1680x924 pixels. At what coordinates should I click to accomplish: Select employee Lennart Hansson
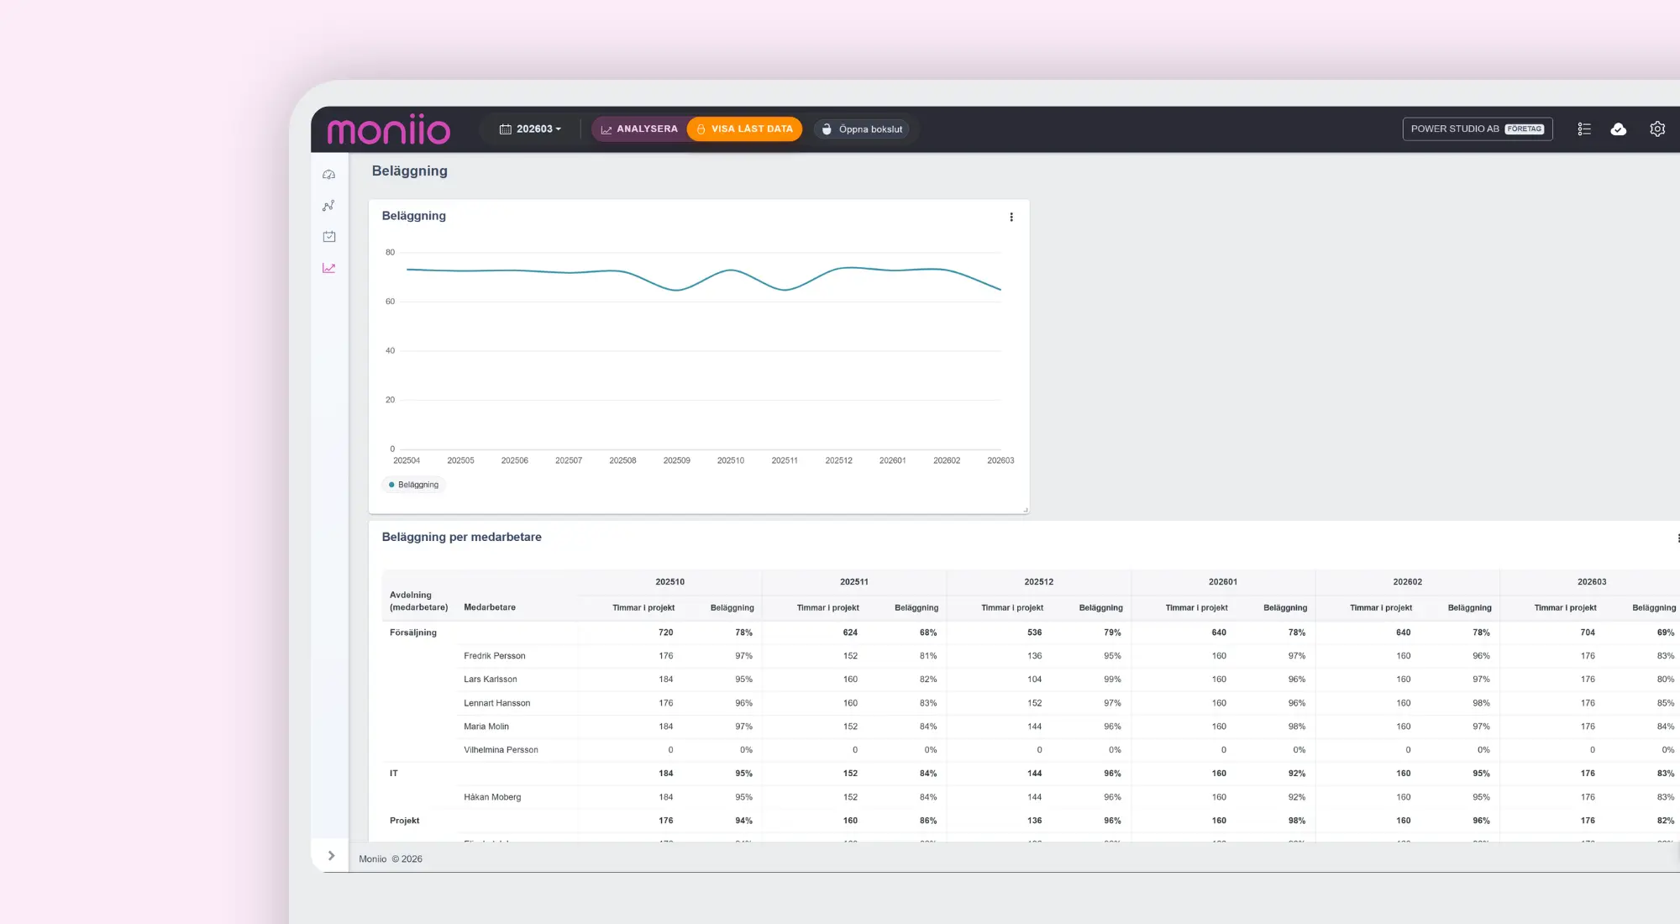pyautogui.click(x=497, y=703)
